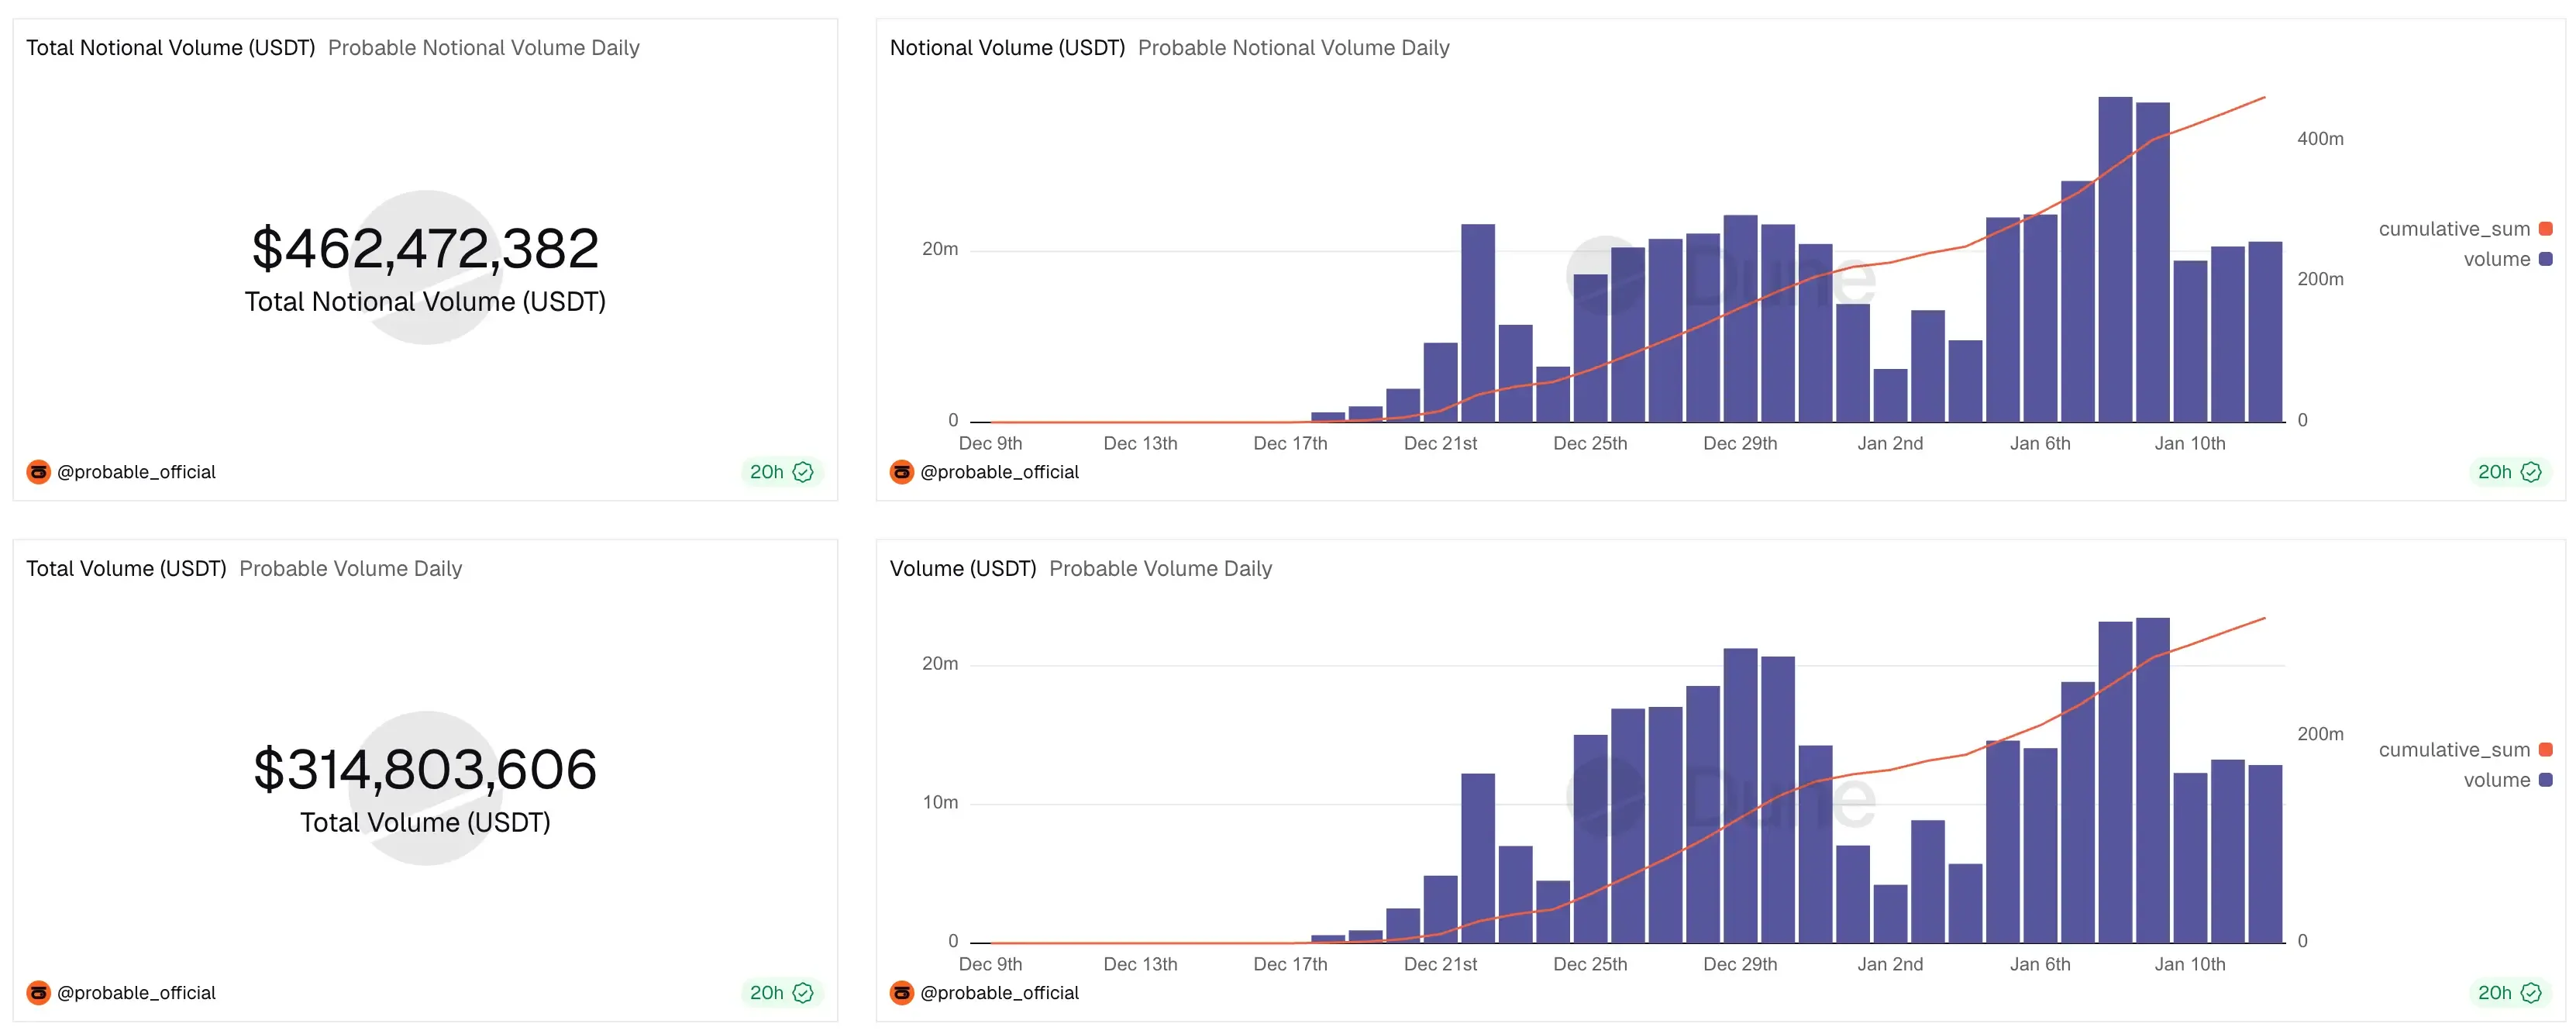
Task: Click verified checkmark icon on Volume (USDT) chart
Action: pos(2530,993)
